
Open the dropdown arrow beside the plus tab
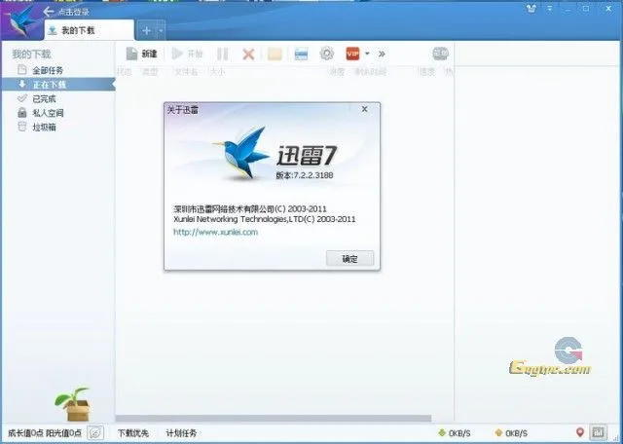coord(161,30)
